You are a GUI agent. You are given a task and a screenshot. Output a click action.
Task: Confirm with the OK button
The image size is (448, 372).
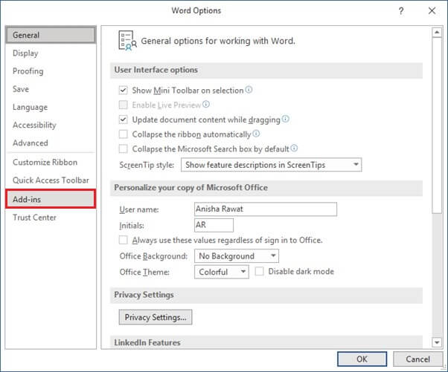point(362,359)
